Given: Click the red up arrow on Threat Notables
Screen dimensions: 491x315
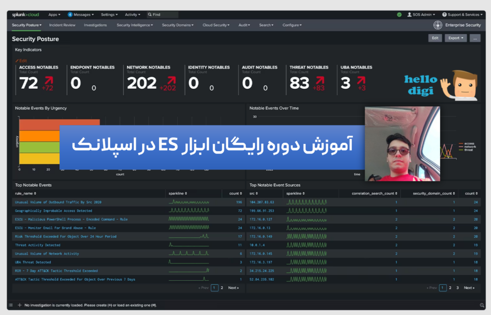Looking at the screenshot, I should click(320, 80).
